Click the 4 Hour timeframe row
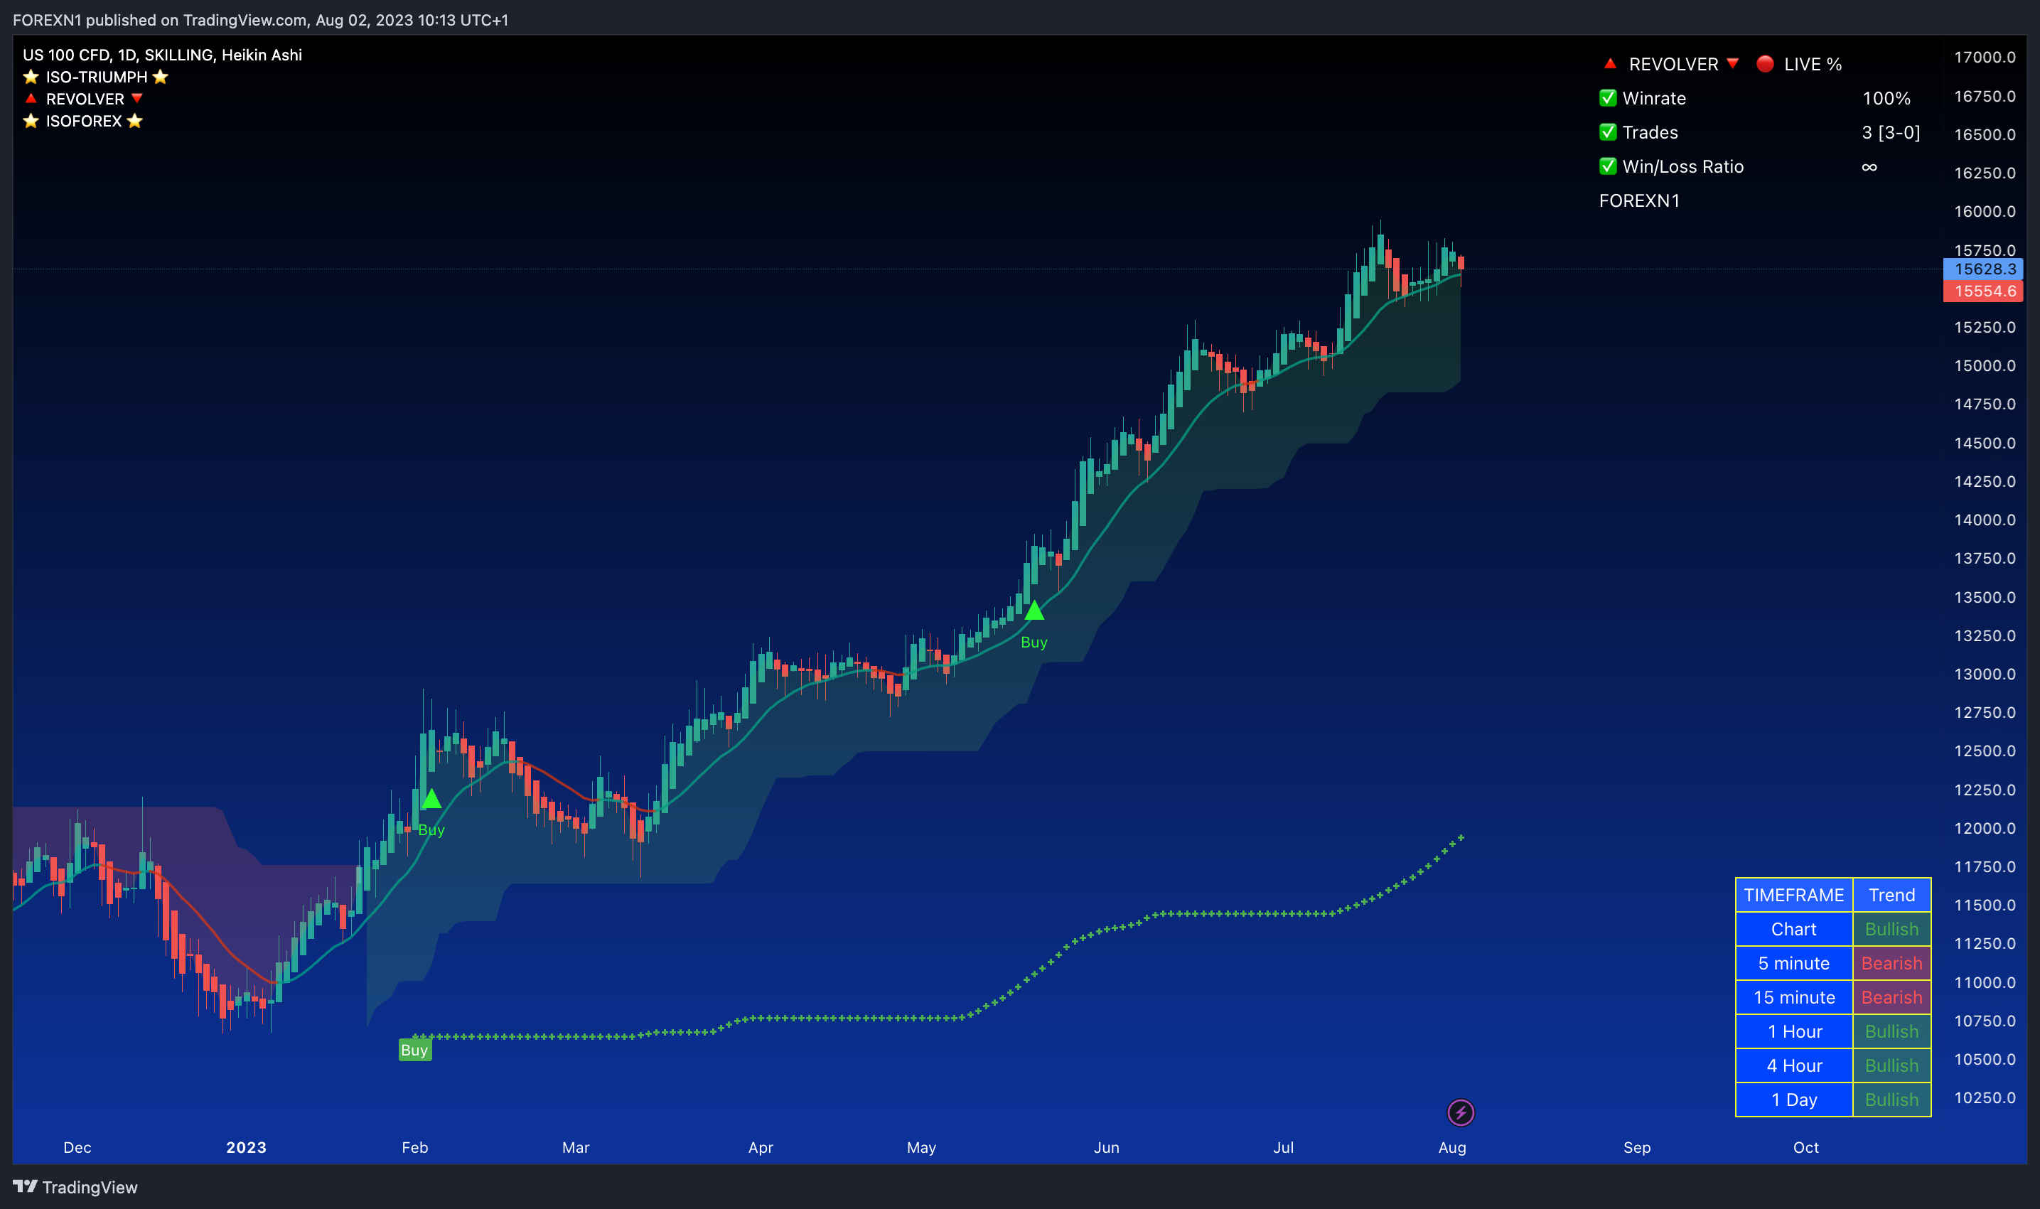Screen dimensions: 2040x1209 [1833, 1065]
